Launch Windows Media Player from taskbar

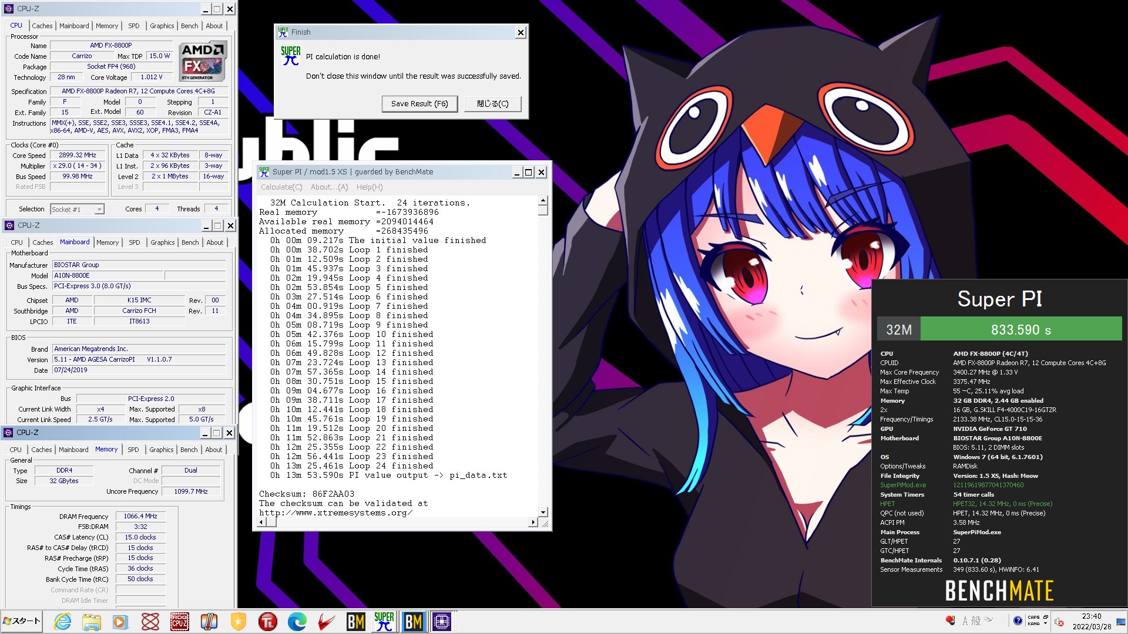pos(120,622)
